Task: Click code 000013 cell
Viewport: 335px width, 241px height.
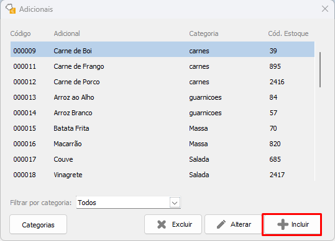Action: click(x=25, y=97)
